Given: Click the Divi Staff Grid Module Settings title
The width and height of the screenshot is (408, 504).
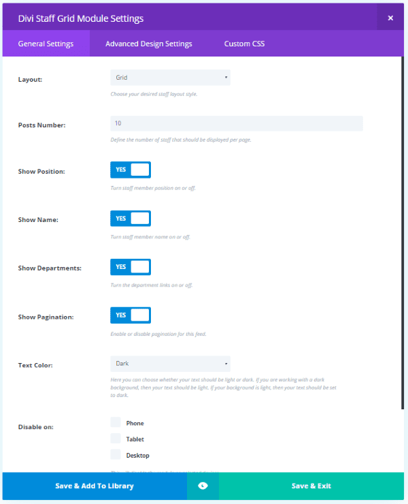Looking at the screenshot, I should pos(80,18).
